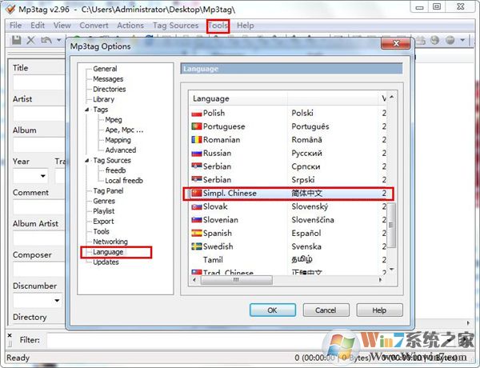
Task: Click the Swedish flag icon
Action: click(x=196, y=246)
